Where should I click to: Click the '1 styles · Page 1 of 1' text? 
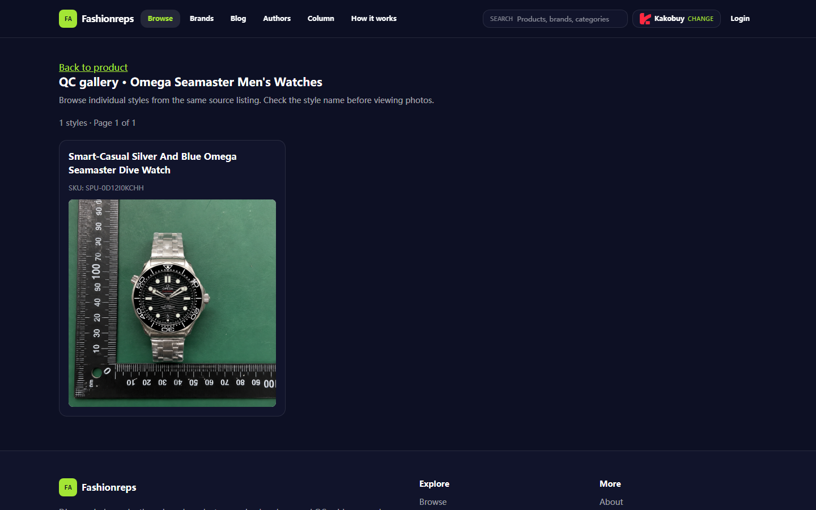tap(97, 123)
